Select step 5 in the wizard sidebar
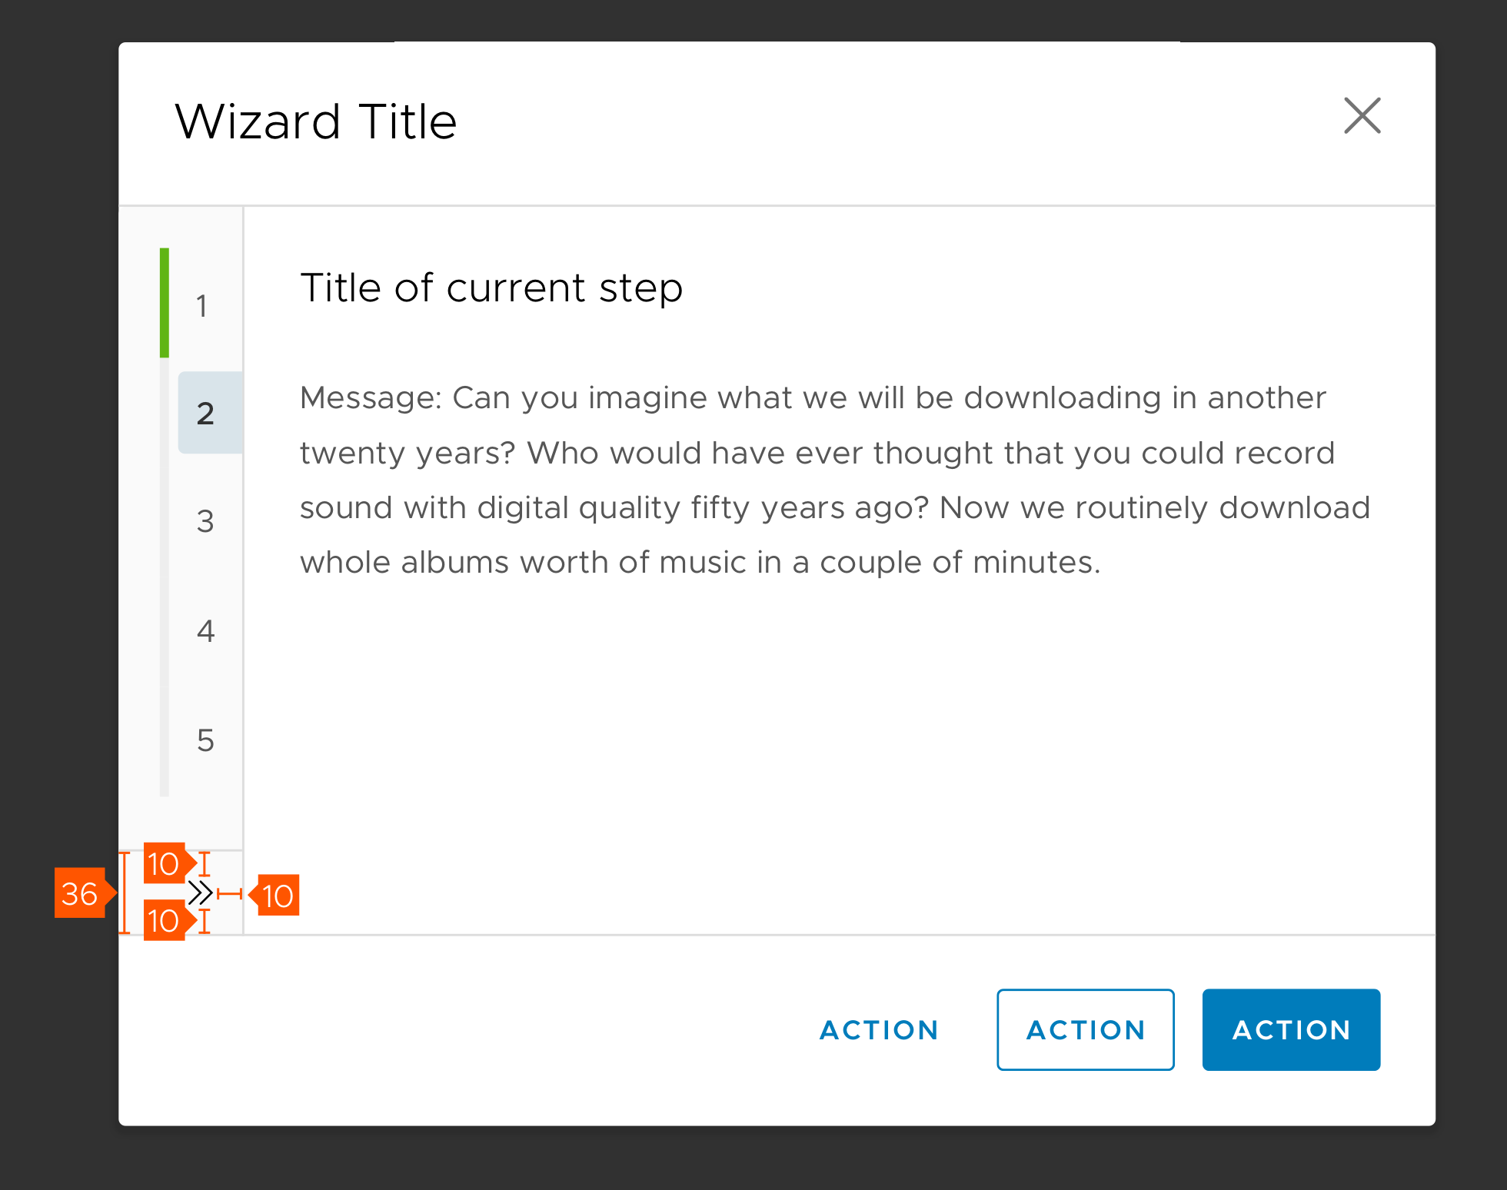 click(x=205, y=741)
